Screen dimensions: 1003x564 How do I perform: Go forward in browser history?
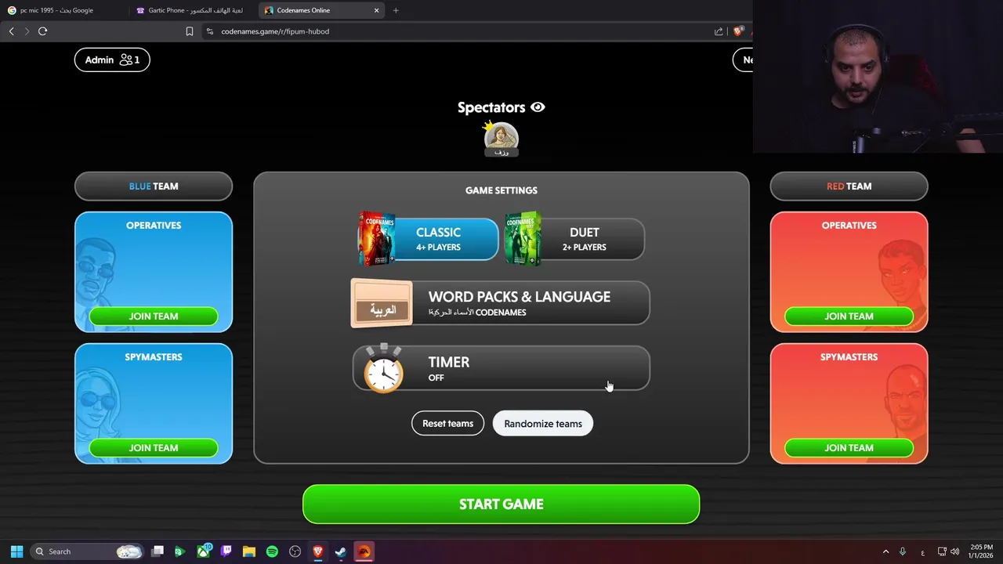[x=27, y=31]
